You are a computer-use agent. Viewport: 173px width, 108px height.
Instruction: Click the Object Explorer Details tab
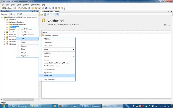[50, 11]
